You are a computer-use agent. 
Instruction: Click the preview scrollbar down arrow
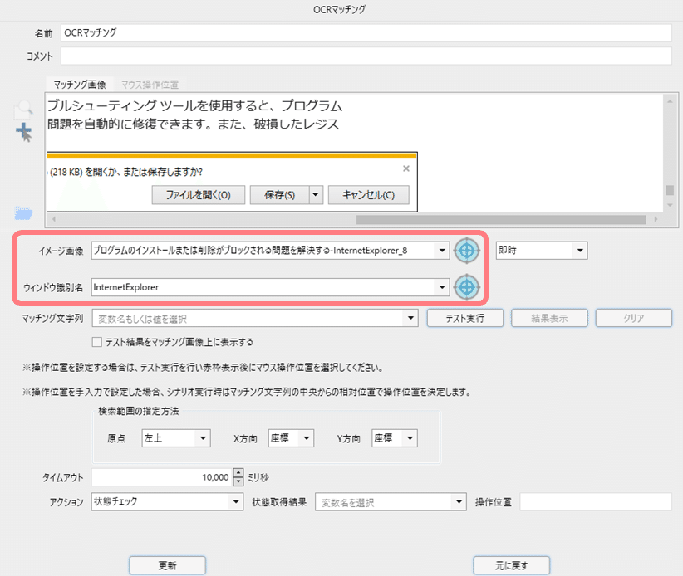click(670, 205)
